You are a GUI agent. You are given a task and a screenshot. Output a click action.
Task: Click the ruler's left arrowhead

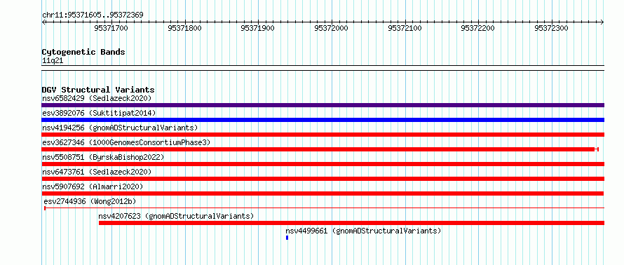click(43, 22)
